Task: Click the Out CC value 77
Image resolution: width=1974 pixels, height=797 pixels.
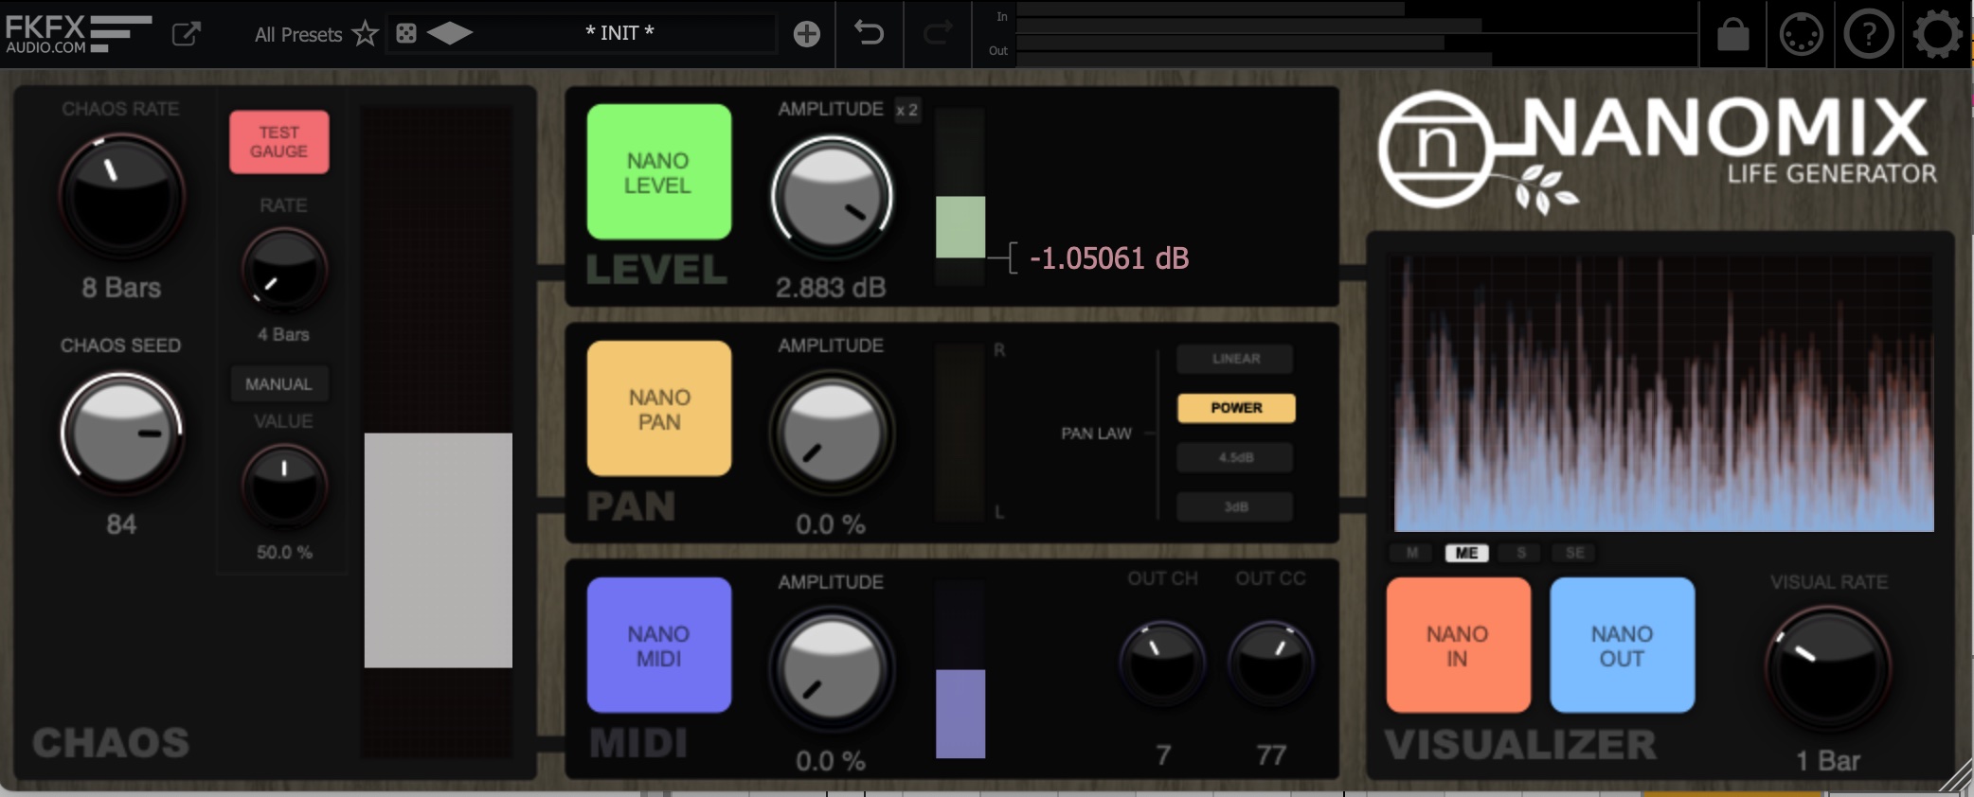Action: [x=1271, y=755]
